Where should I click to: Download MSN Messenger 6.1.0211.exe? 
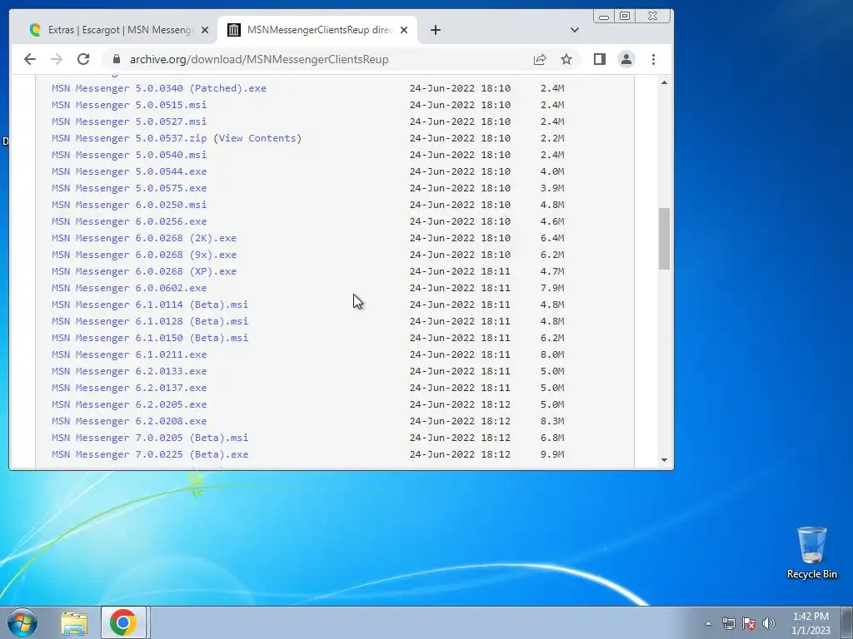coord(129,354)
